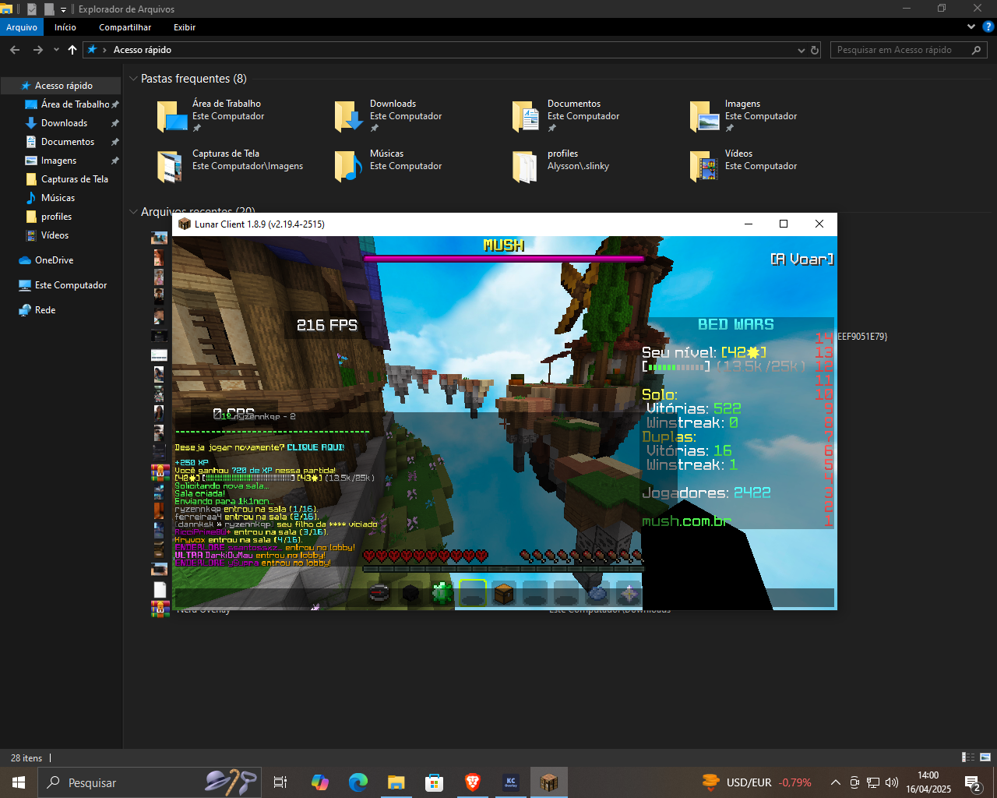This screenshot has height=798, width=997.
Task: Go back with the Explorer back arrow
Action: coord(15,50)
